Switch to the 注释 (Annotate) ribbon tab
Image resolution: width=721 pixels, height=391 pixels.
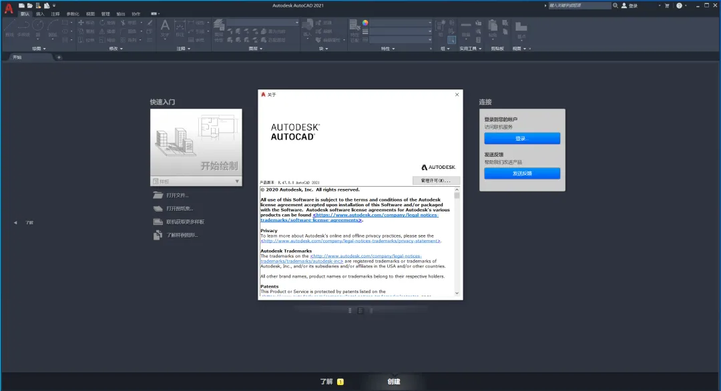tap(55, 14)
